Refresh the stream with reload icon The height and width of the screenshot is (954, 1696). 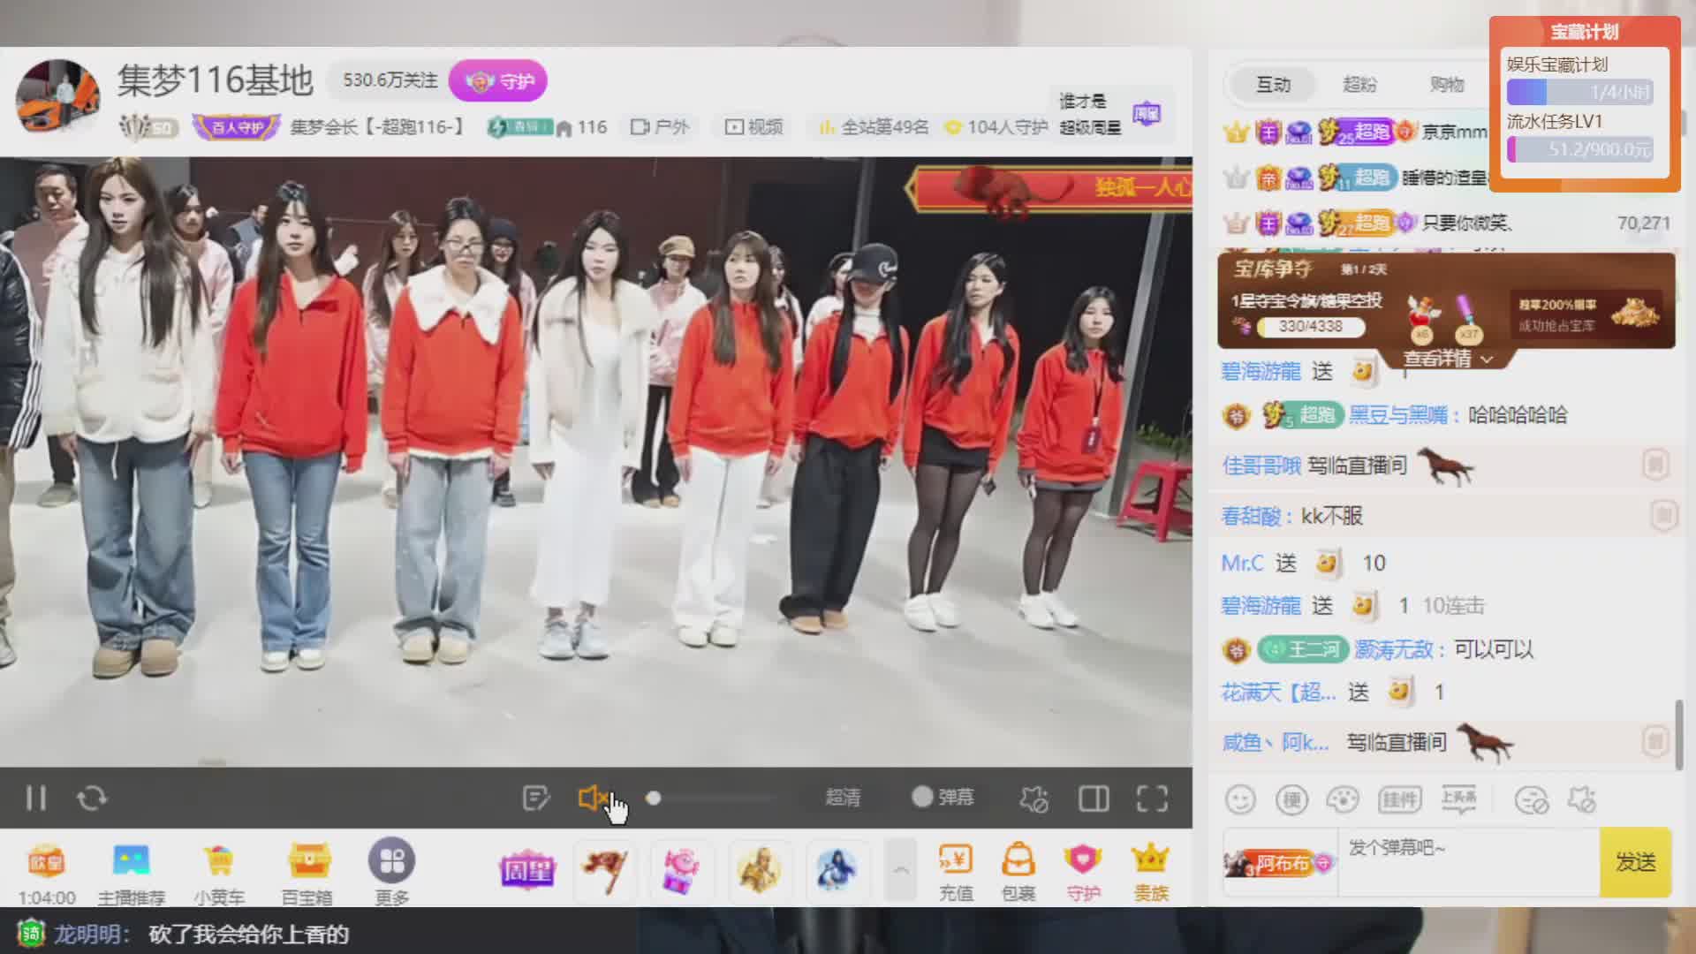92,798
